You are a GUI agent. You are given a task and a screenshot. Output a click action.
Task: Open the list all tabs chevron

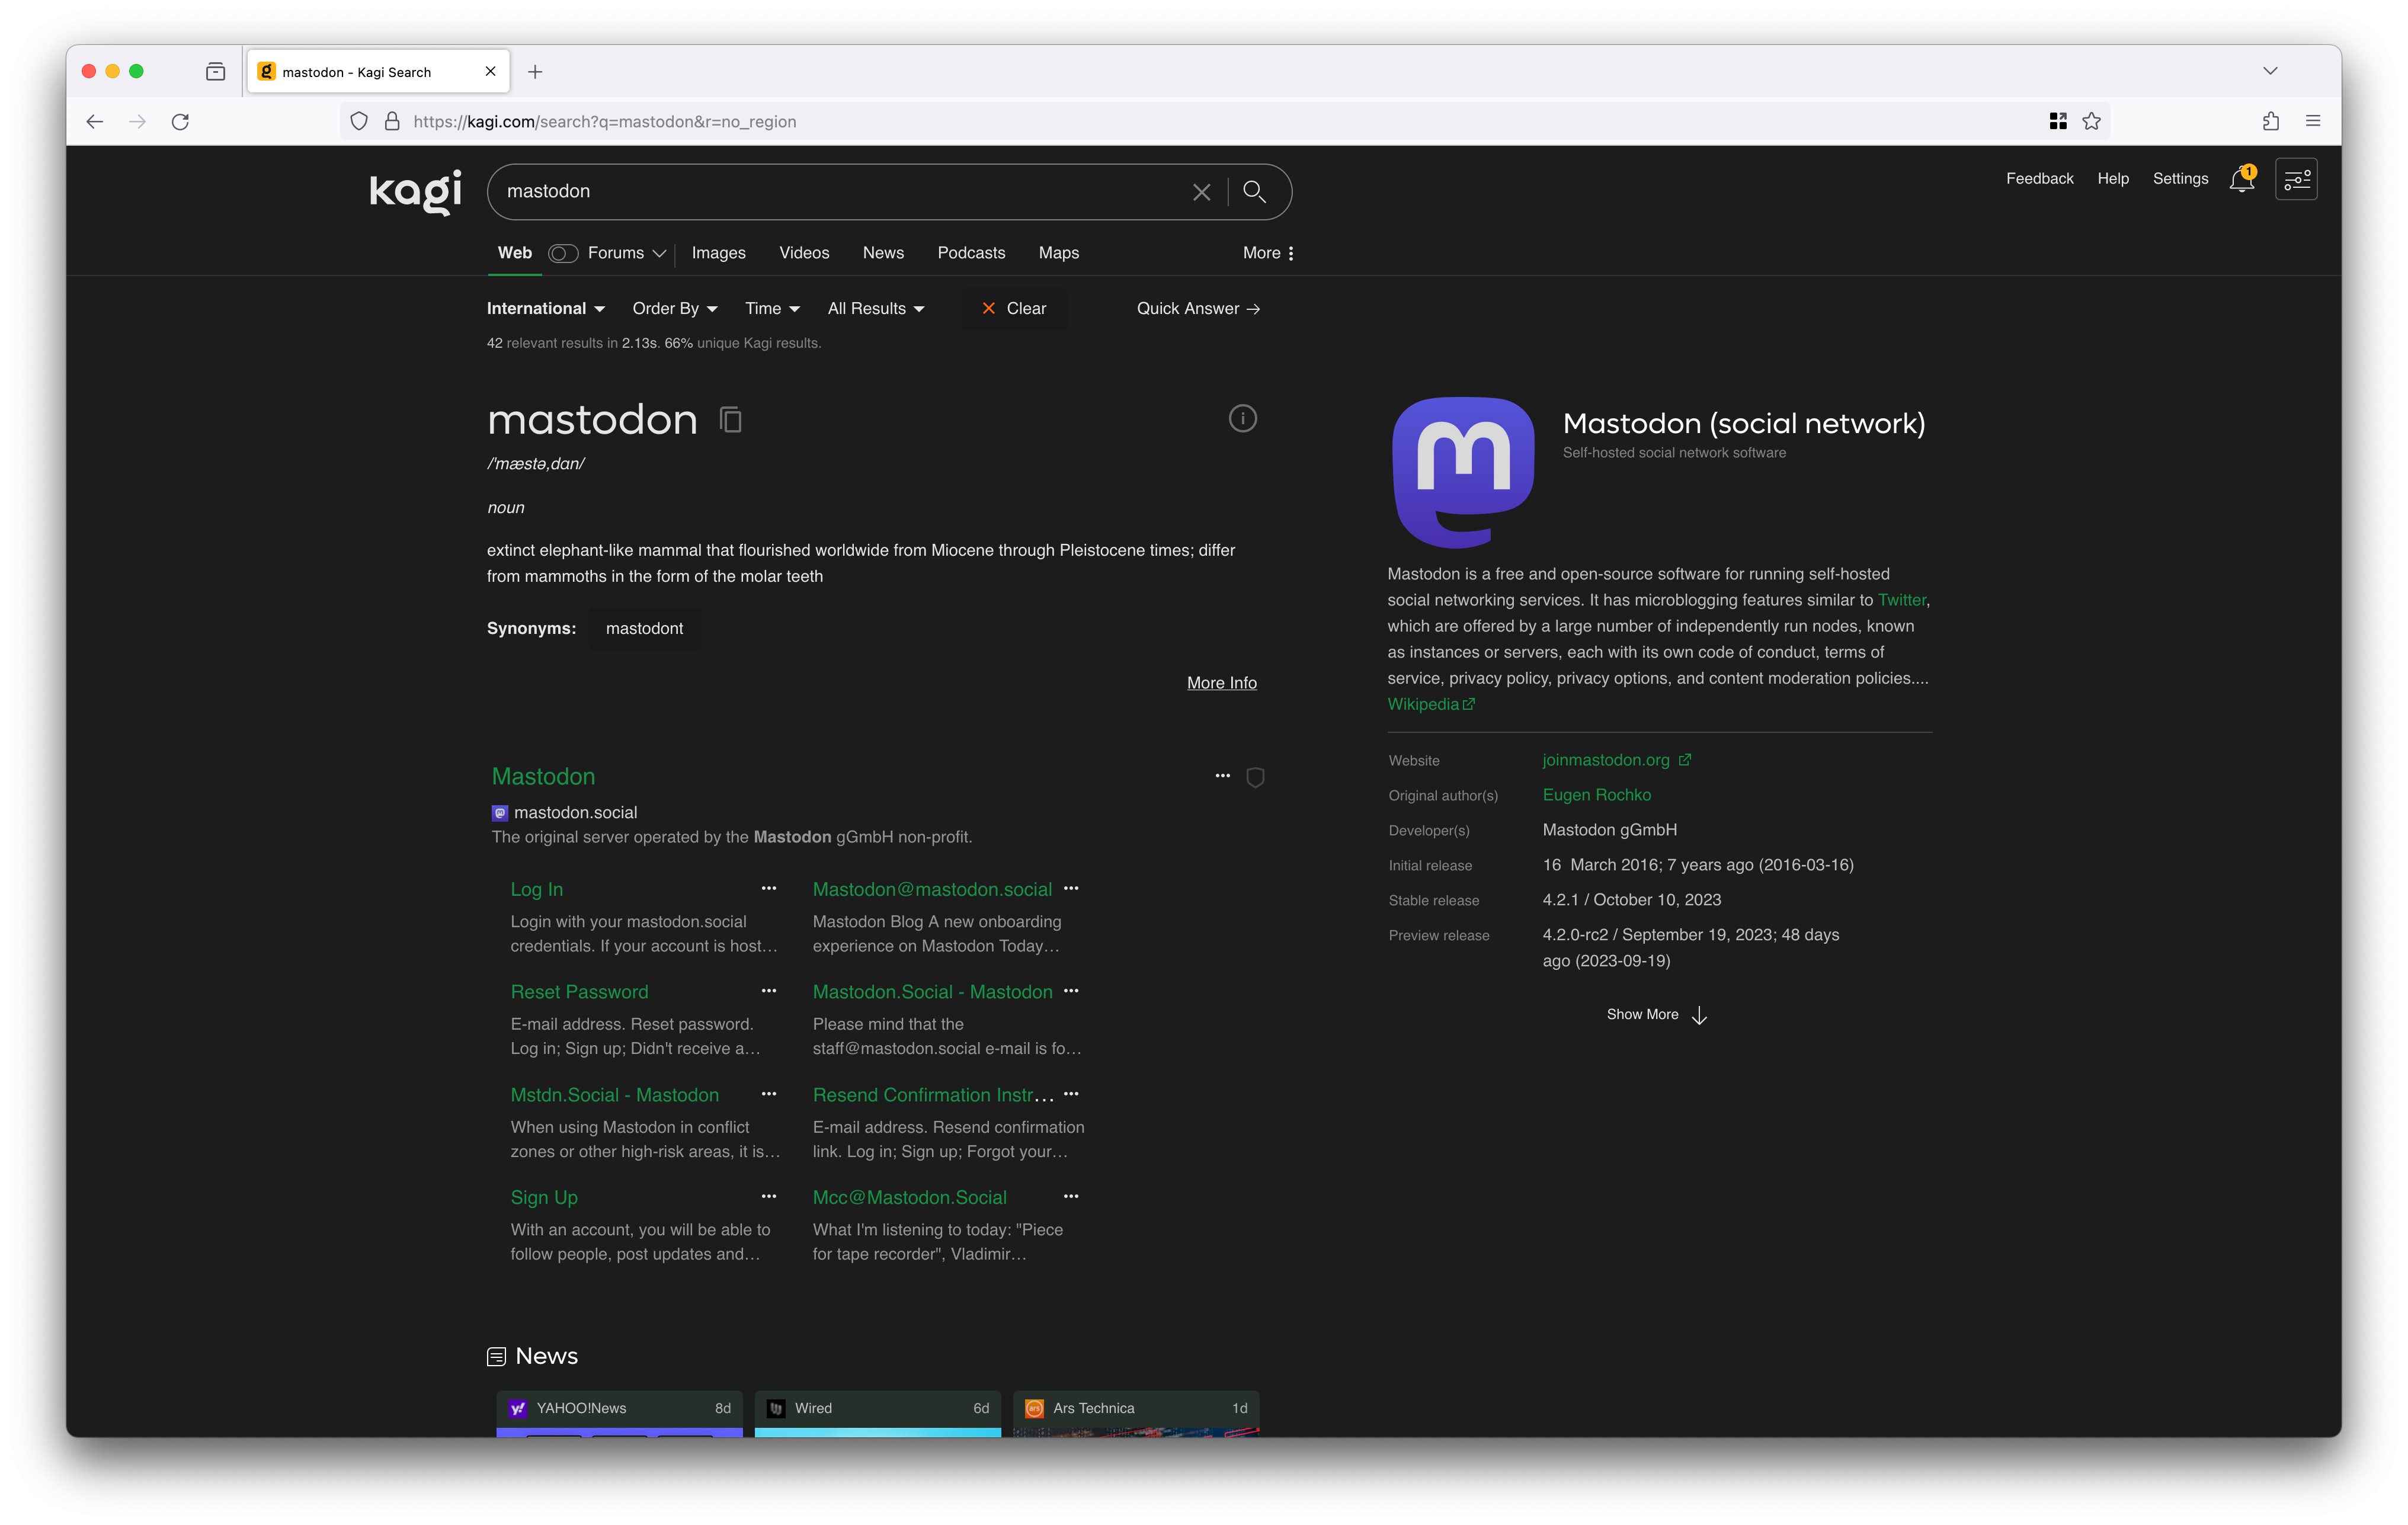pyautogui.click(x=2270, y=71)
